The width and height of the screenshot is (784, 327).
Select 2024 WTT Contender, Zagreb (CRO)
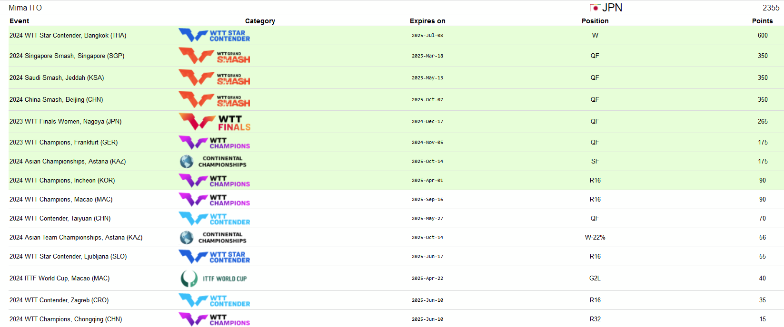pos(59,300)
